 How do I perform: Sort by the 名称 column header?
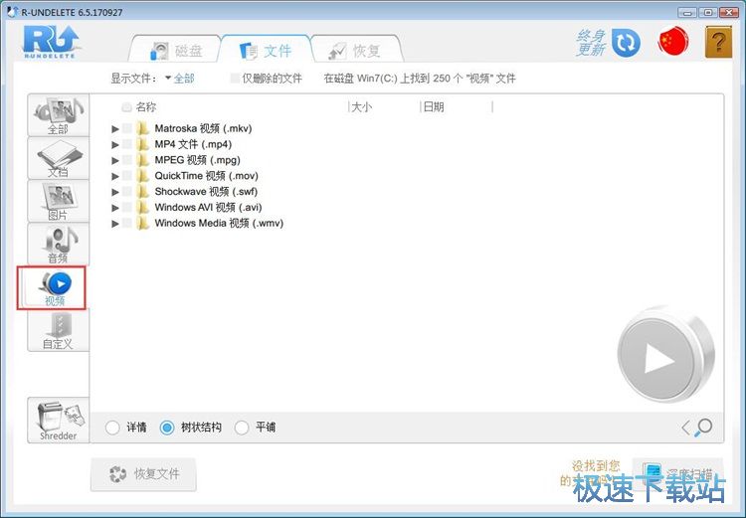click(x=146, y=107)
